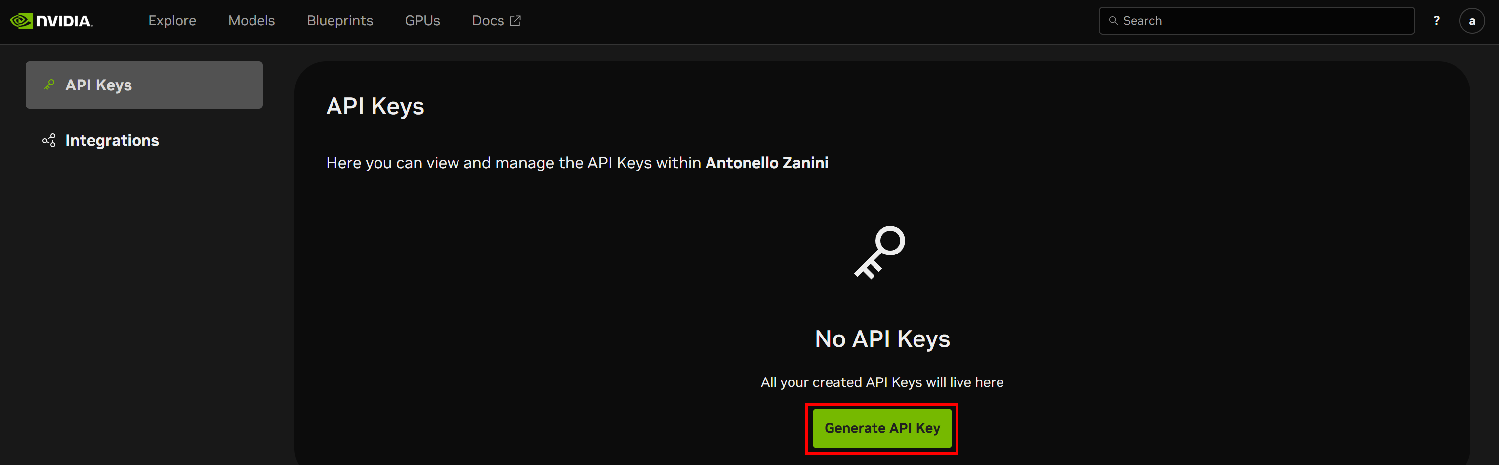
Task: Click the NVIDIA logo
Action: 51,20
